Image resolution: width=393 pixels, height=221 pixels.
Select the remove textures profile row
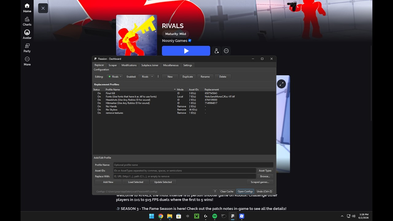(x=184, y=113)
